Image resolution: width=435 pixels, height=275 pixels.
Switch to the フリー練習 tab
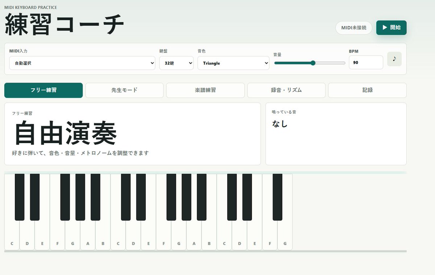click(x=43, y=90)
